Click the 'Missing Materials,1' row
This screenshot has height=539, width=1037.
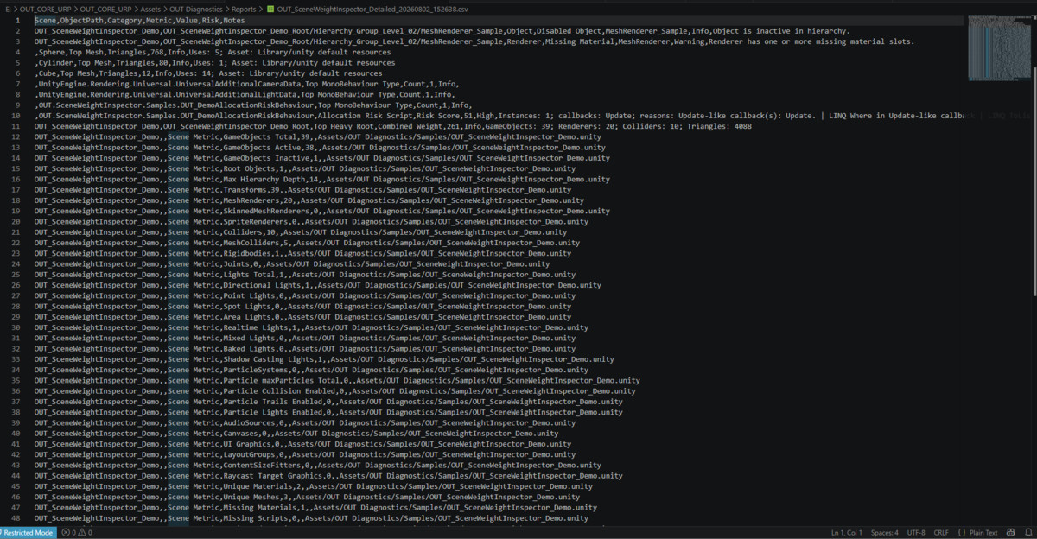[315, 508]
